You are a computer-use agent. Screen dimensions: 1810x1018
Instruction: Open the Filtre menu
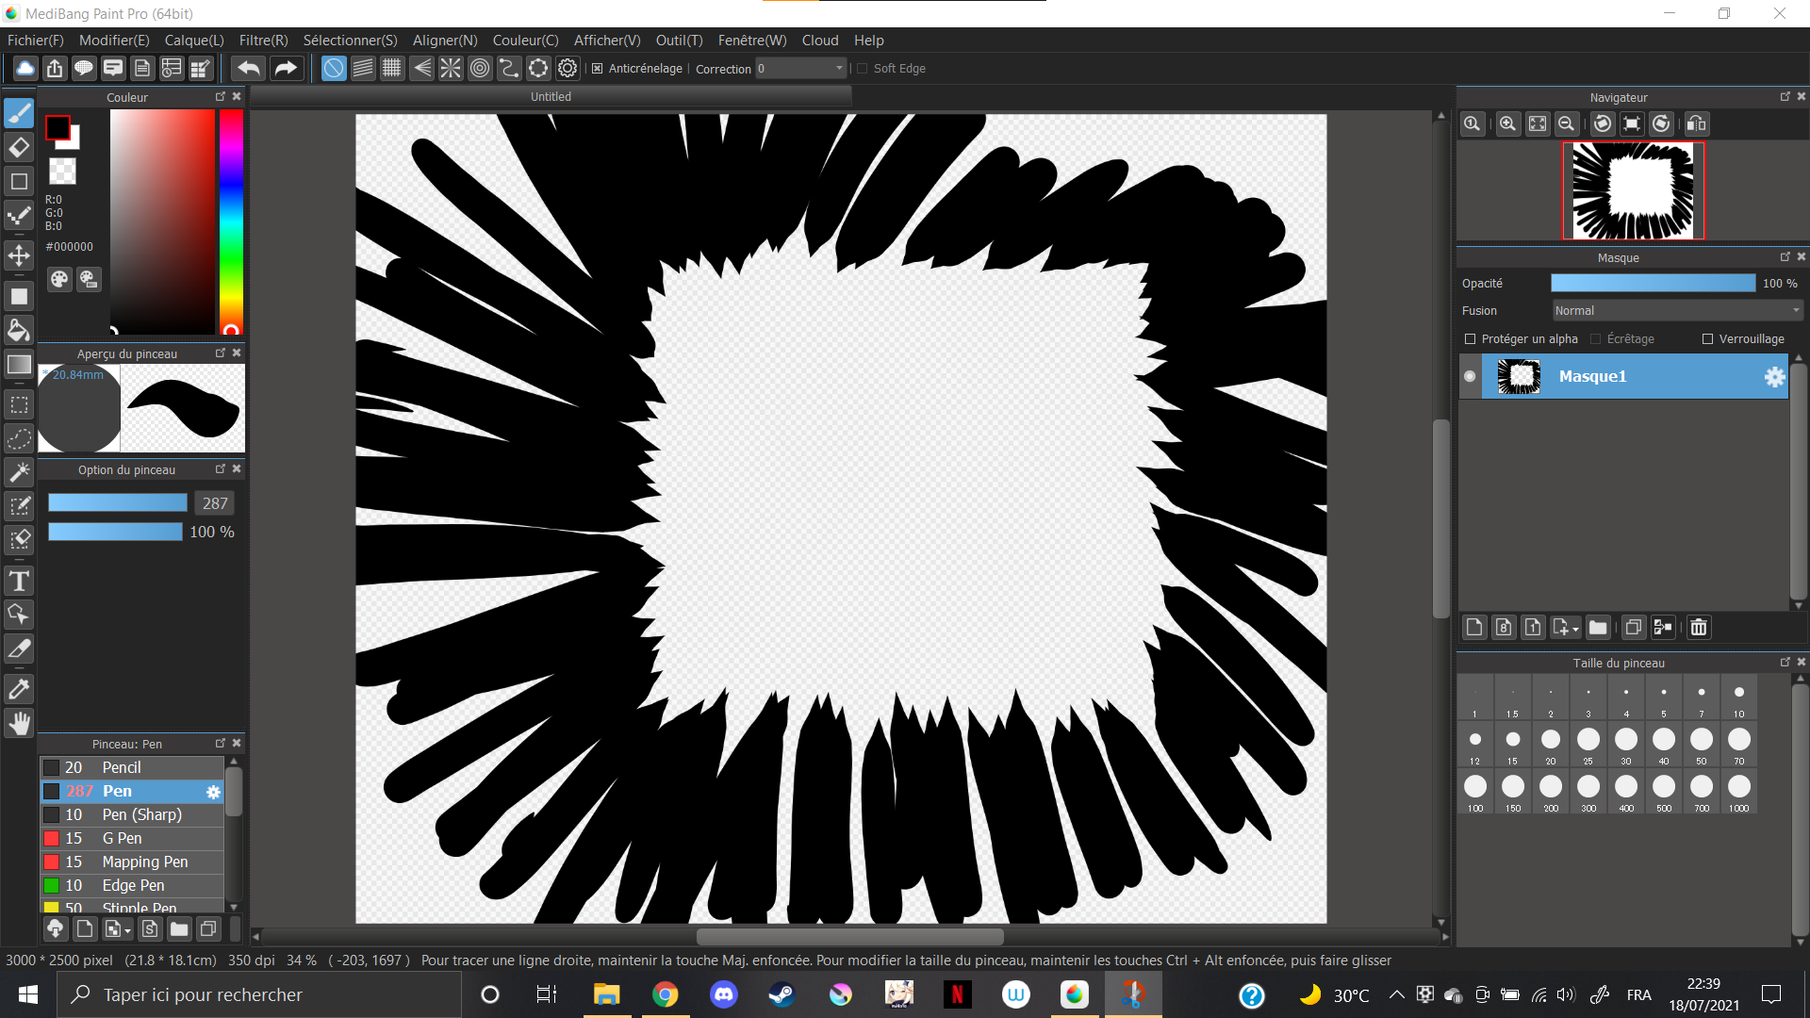[263, 41]
